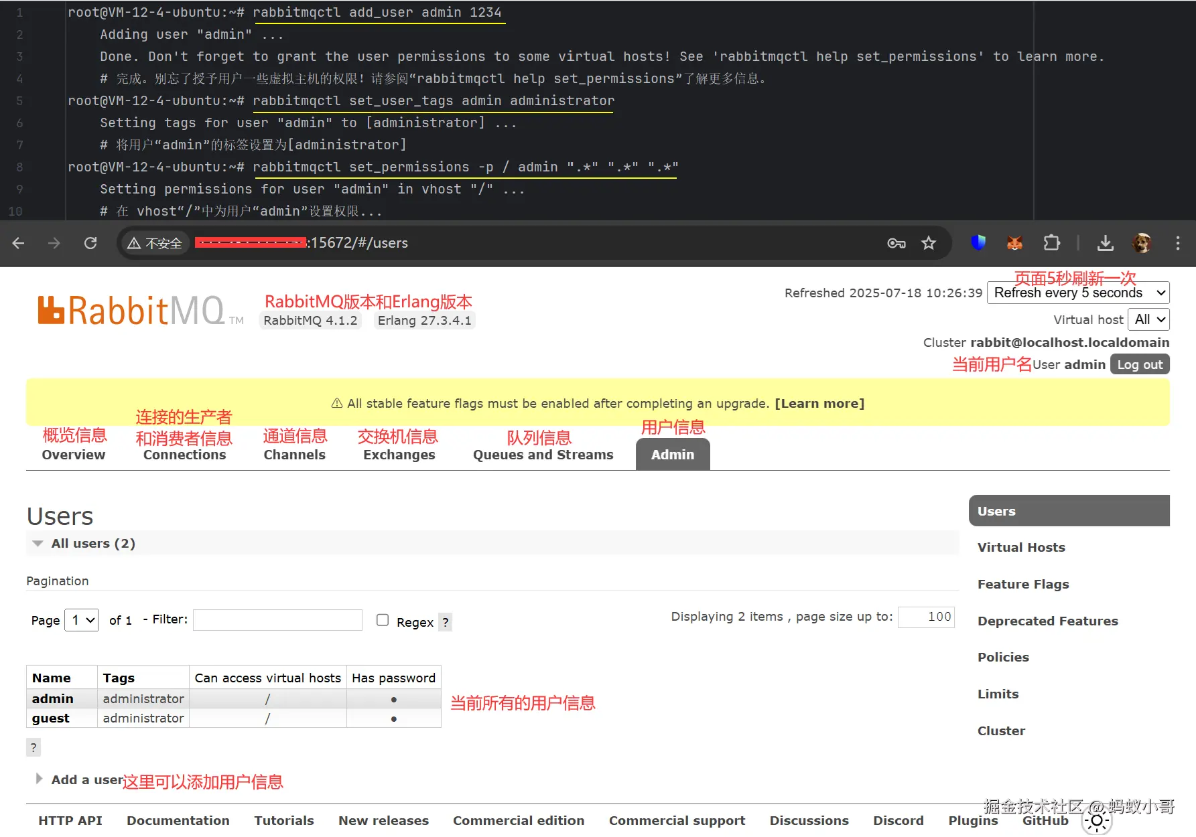Open the New releases footer link
Viewport: 1196px width, 837px height.
[x=383, y=820]
